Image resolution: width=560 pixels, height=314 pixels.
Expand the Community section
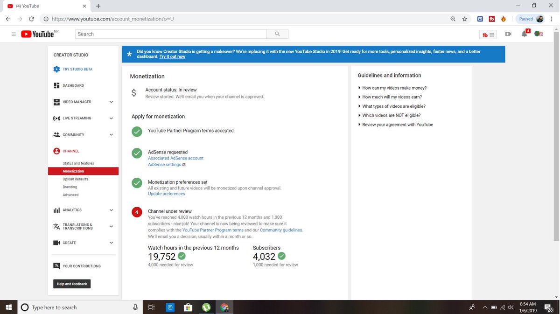click(111, 135)
